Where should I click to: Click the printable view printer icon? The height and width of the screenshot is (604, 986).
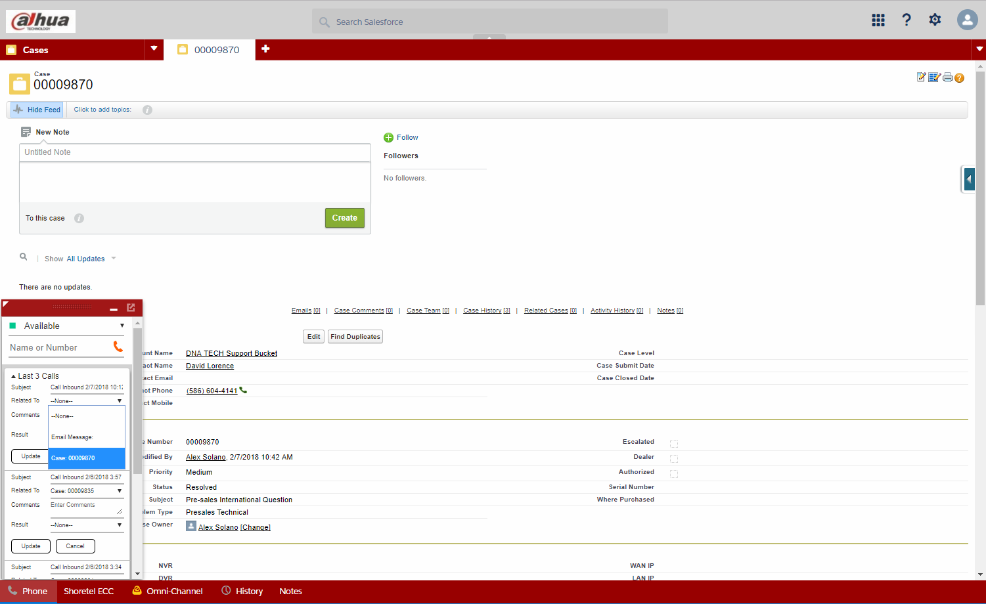tap(947, 77)
